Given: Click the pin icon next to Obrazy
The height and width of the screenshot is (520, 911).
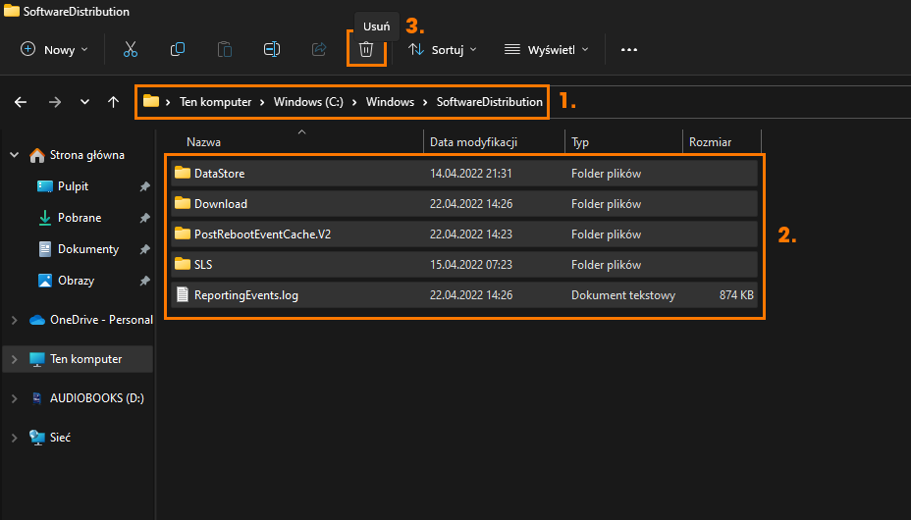Looking at the screenshot, I should (x=144, y=281).
